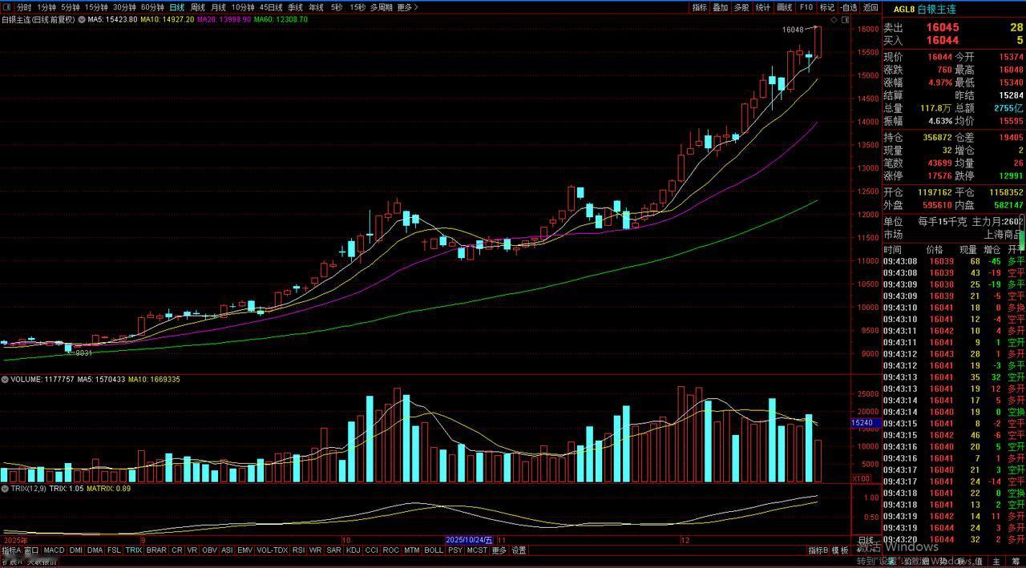Viewport: 1026px width, 568px height.
Task: Select the 年线 yearly period
Action: pyautogui.click(x=316, y=7)
